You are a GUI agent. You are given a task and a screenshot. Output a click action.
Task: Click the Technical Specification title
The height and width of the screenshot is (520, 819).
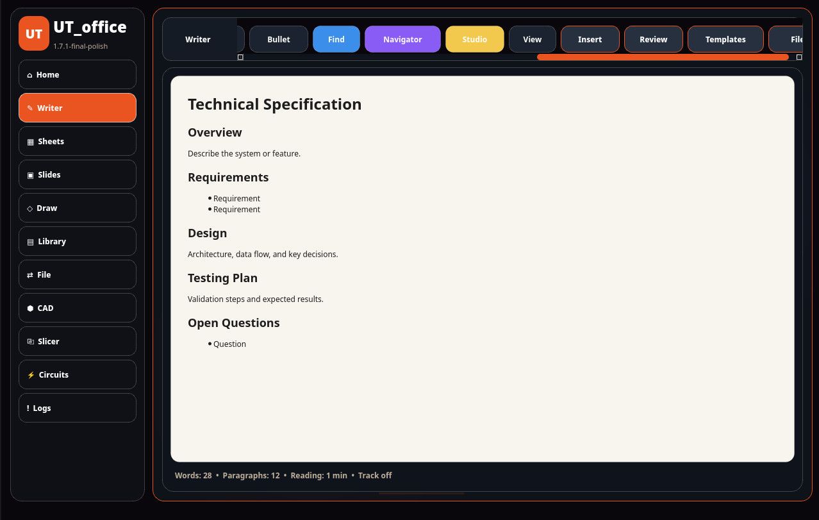pos(275,105)
